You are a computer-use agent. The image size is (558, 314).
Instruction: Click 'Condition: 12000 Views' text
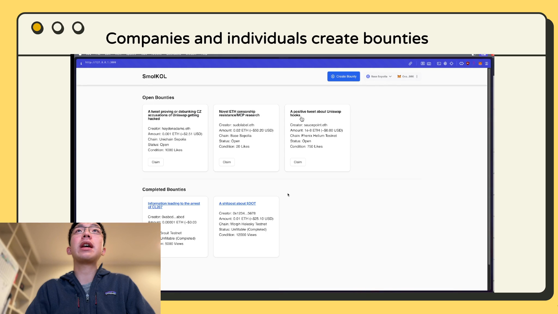[x=238, y=235]
